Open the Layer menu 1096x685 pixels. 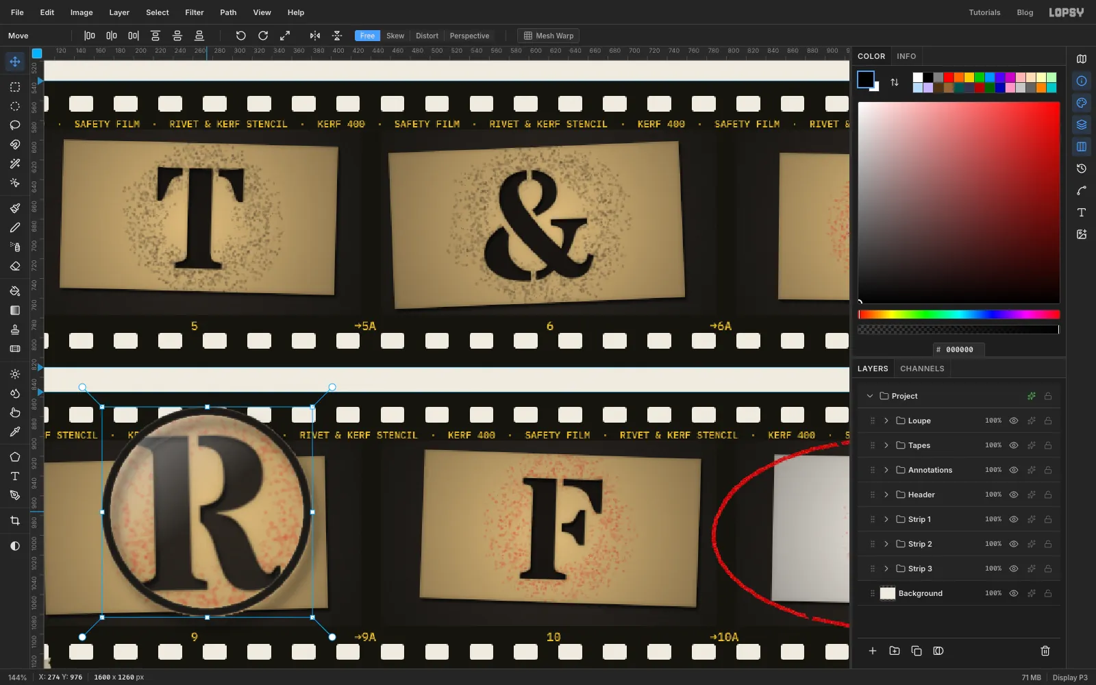click(x=119, y=12)
